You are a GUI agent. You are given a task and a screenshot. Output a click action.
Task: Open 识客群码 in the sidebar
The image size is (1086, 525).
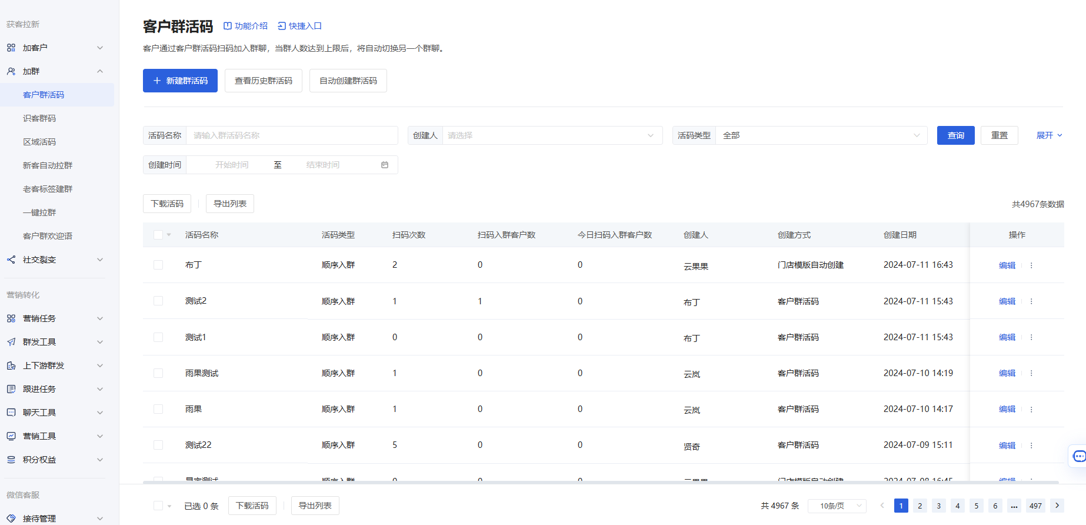pos(39,118)
